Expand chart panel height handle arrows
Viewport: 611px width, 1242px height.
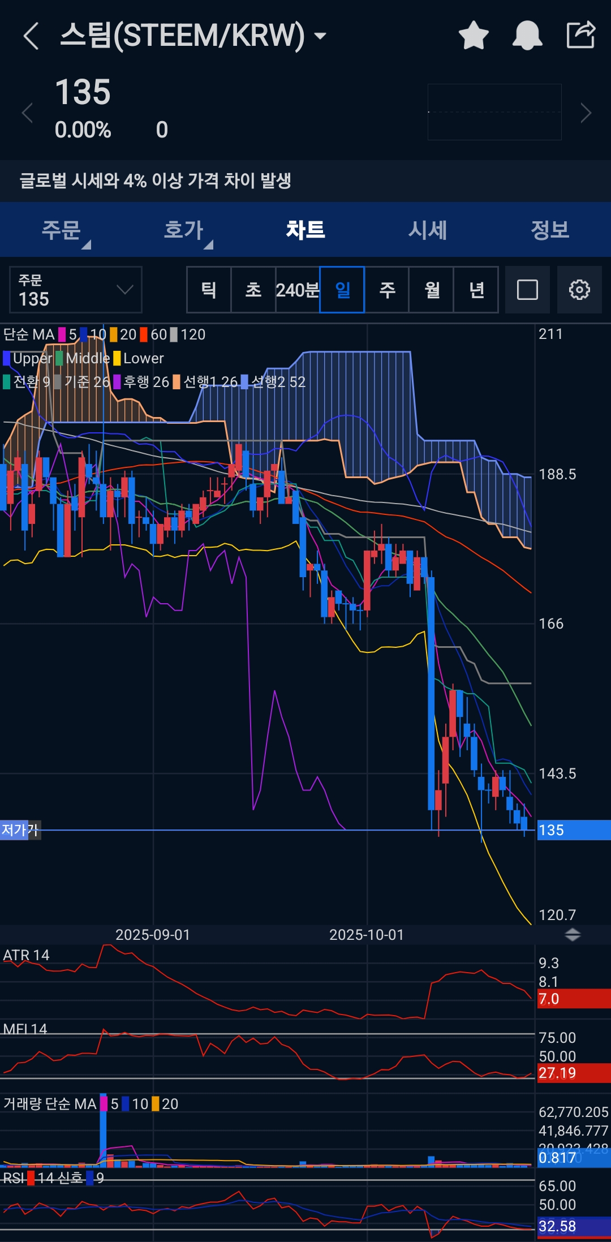573,935
